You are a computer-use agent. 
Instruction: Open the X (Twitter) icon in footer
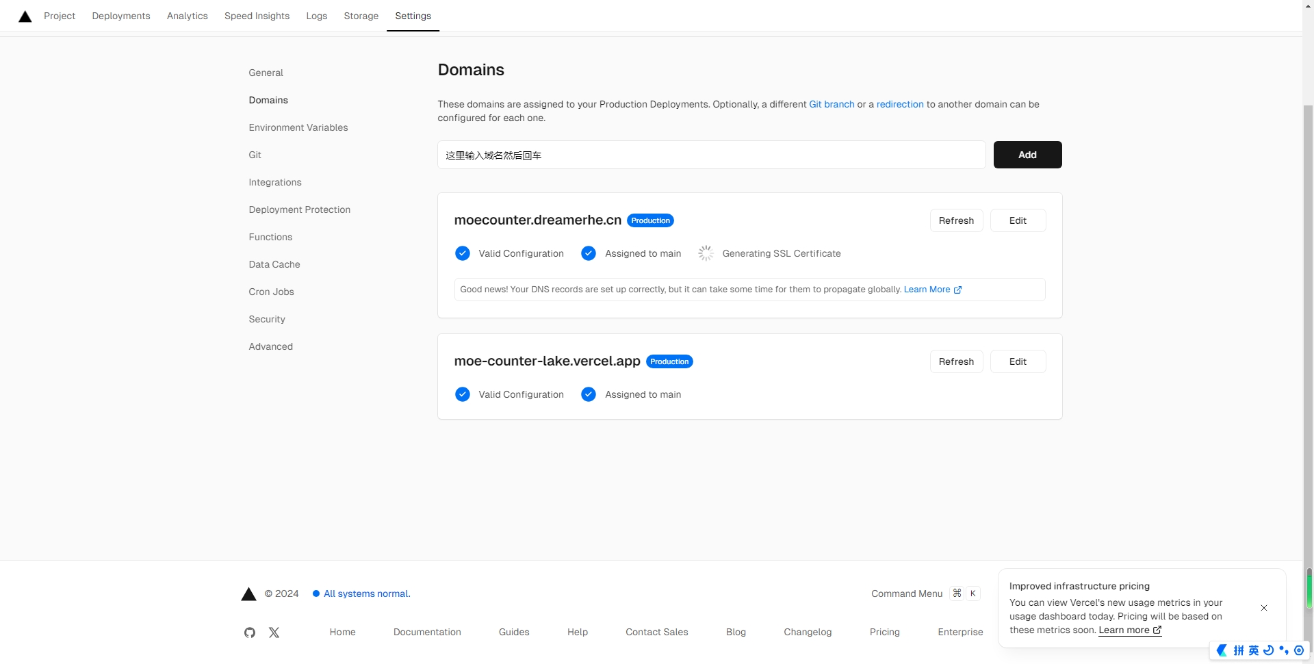click(274, 633)
